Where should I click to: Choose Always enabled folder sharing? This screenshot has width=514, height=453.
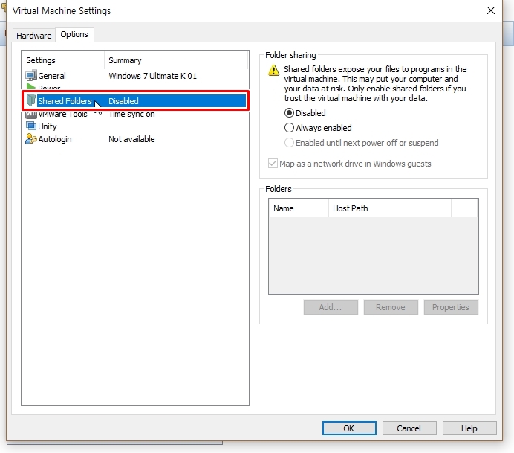(290, 128)
